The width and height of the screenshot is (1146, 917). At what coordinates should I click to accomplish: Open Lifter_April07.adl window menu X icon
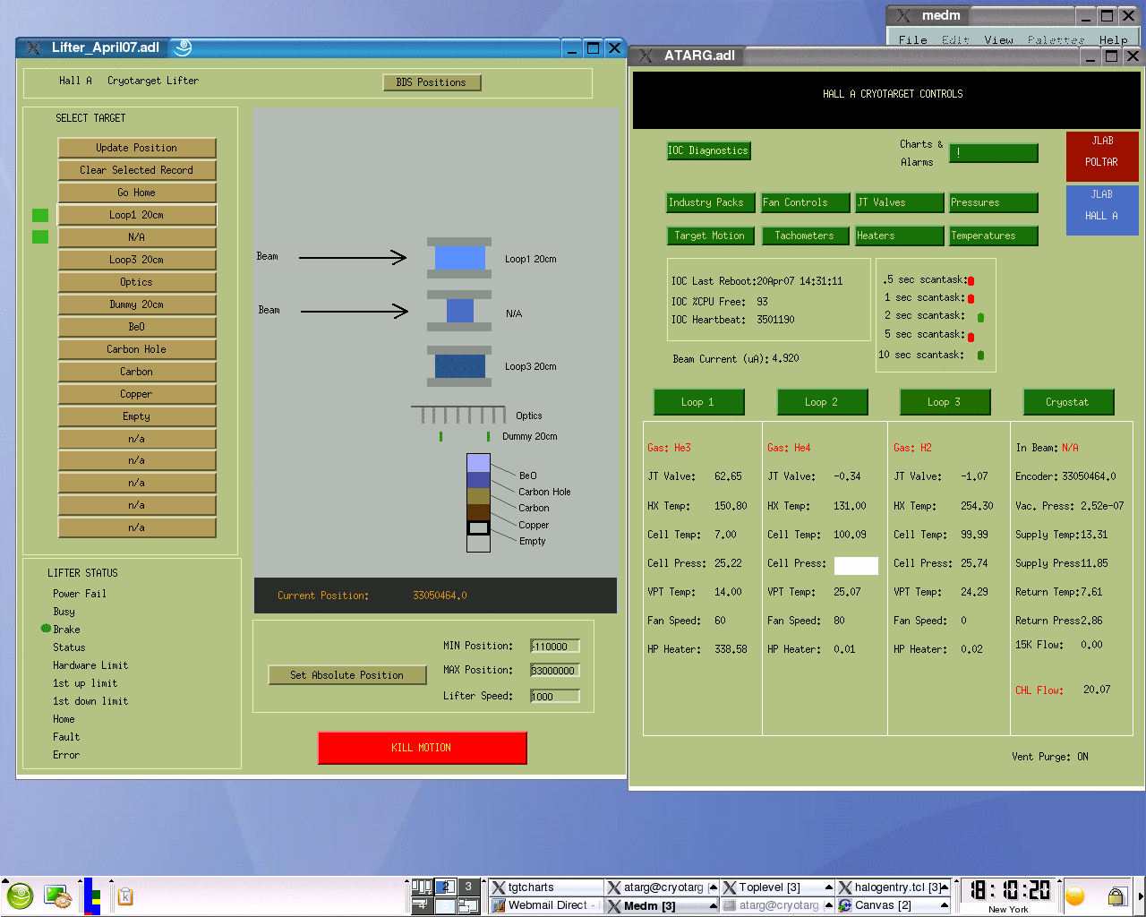pyautogui.click(x=33, y=48)
